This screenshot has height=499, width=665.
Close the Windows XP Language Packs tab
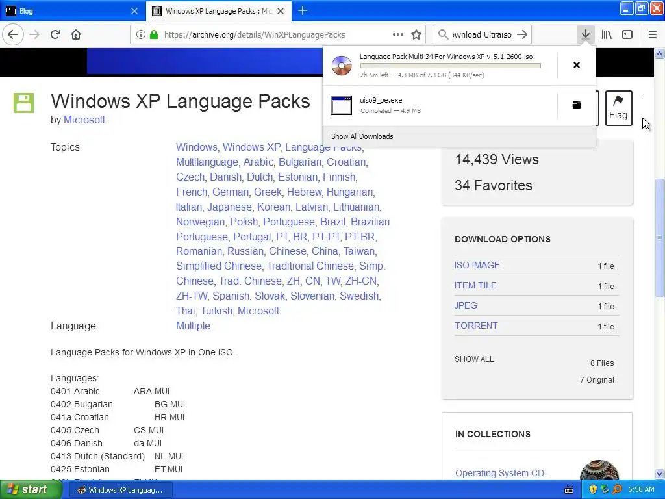pyautogui.click(x=281, y=11)
